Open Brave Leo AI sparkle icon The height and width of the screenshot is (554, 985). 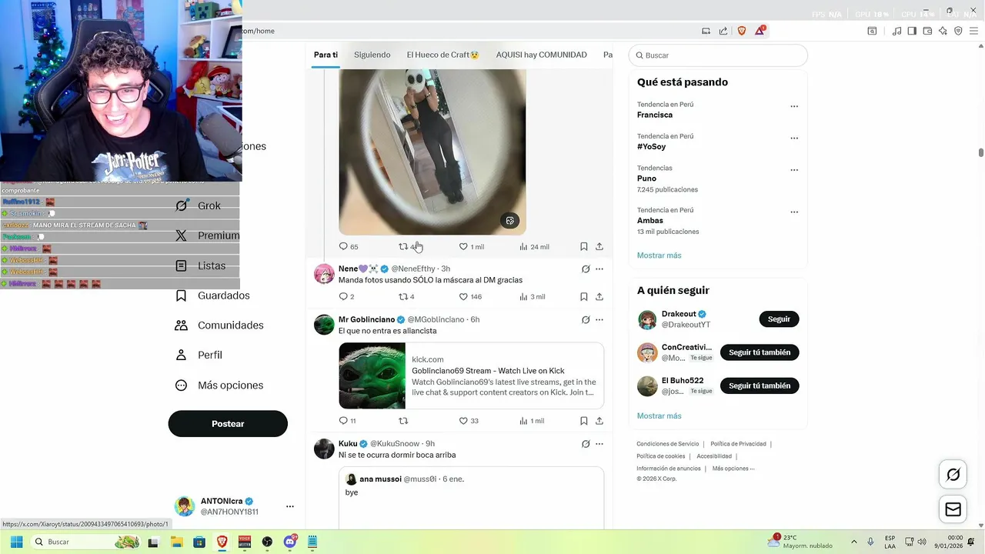[943, 31]
